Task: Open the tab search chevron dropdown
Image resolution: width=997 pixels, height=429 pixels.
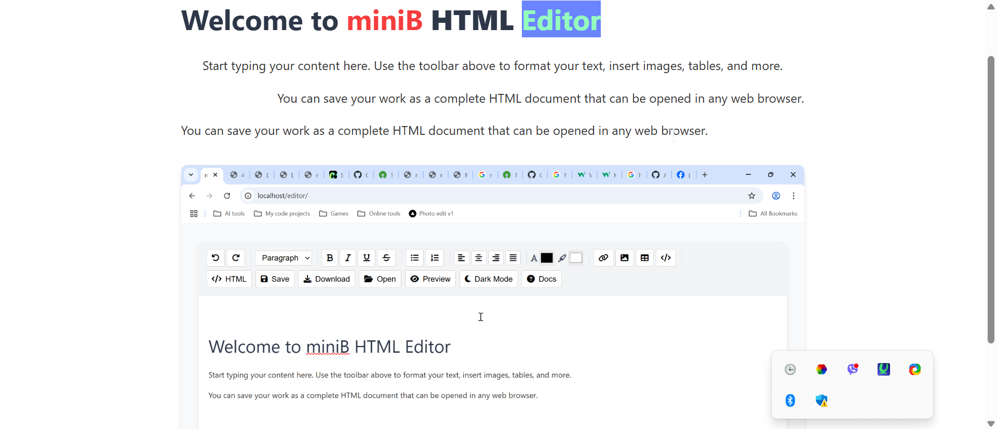Action: pyautogui.click(x=191, y=175)
